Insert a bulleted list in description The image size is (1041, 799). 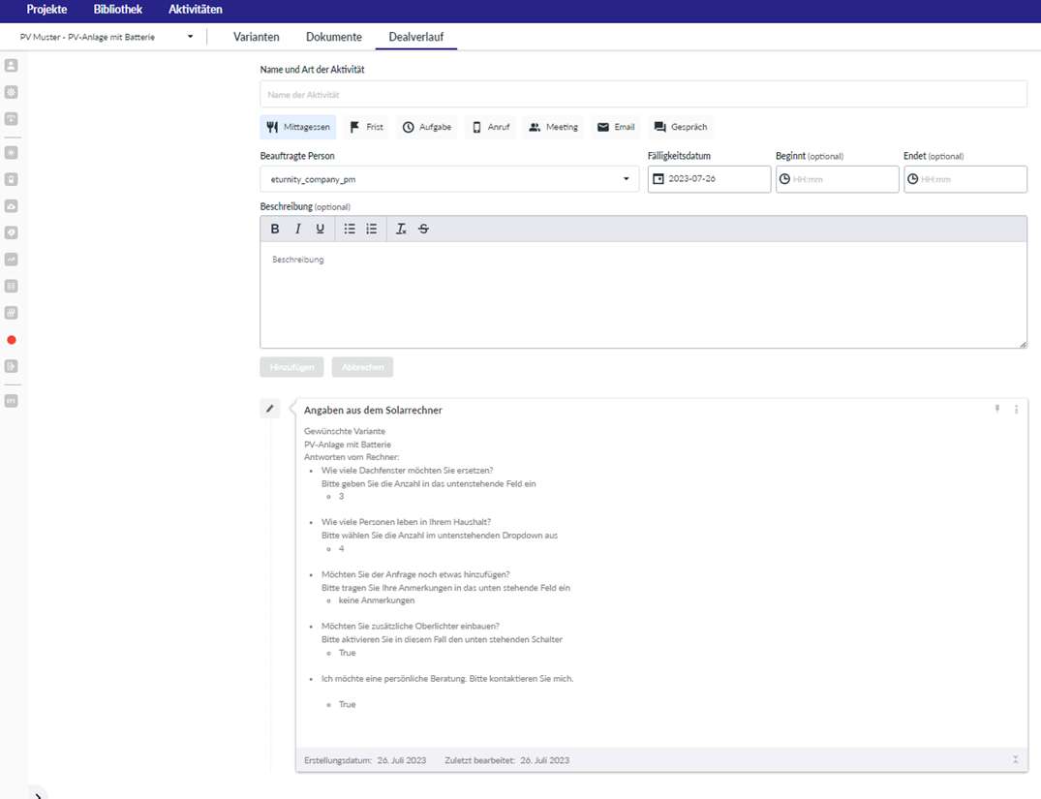tap(350, 230)
